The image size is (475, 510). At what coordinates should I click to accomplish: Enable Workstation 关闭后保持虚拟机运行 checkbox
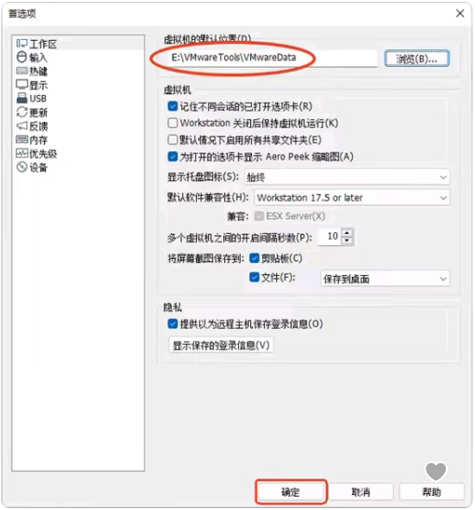point(173,123)
